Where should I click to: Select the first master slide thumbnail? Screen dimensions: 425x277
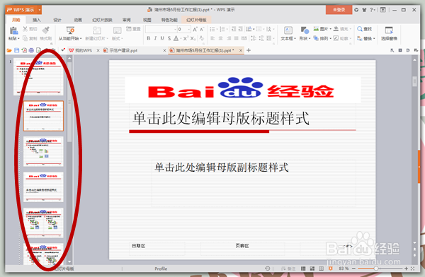pos(38,78)
